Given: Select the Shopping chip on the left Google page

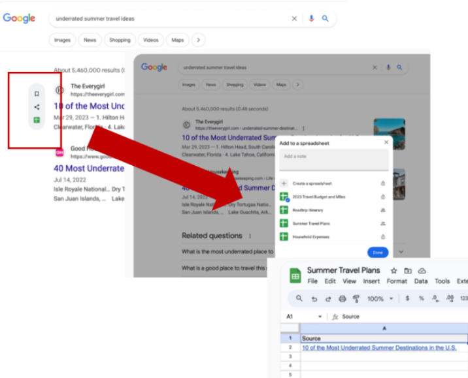Looking at the screenshot, I should (x=120, y=40).
